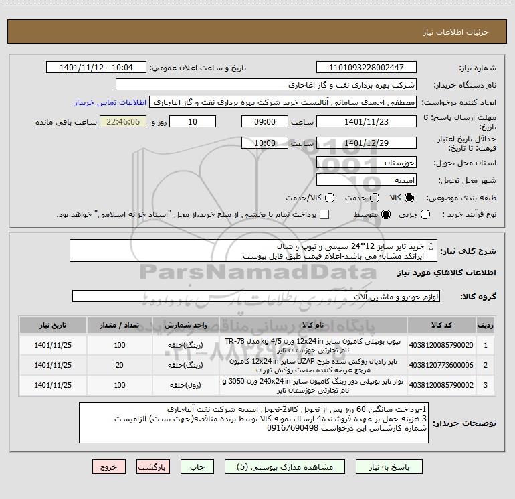515x499 pixels.
Task: Click the response deadline date 1401/11/23
Action: [367, 121]
